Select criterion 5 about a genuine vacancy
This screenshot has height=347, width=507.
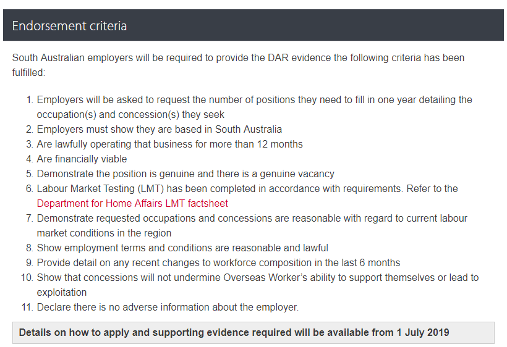(185, 173)
